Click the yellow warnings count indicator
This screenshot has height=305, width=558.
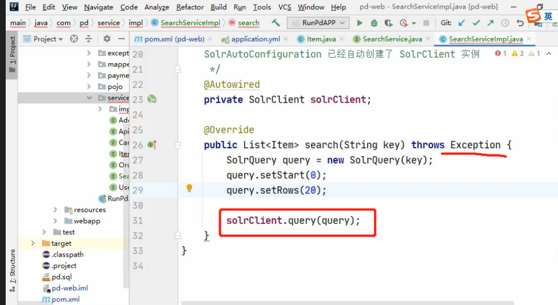tap(517, 54)
